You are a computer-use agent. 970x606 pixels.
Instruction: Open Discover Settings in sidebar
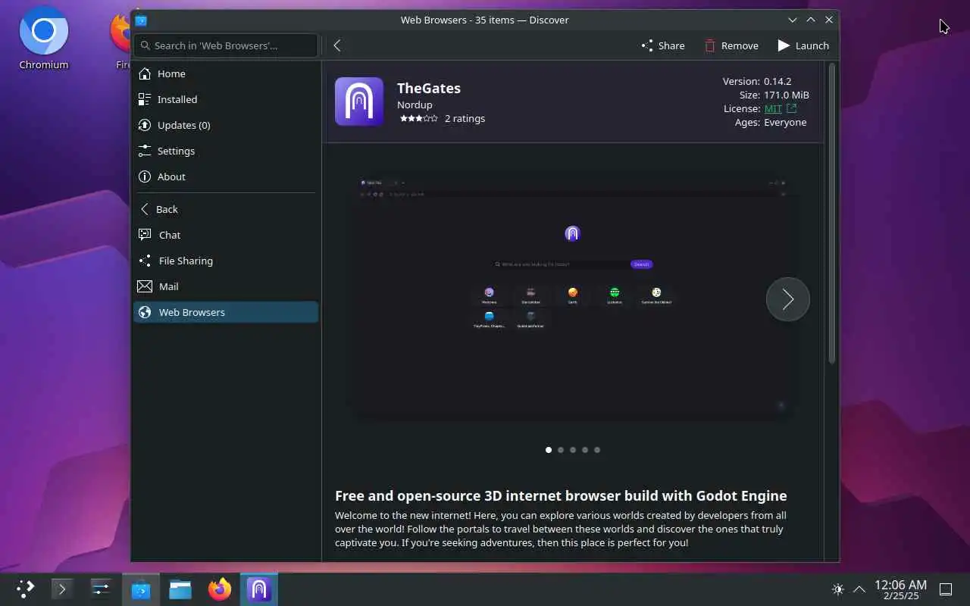(226, 151)
